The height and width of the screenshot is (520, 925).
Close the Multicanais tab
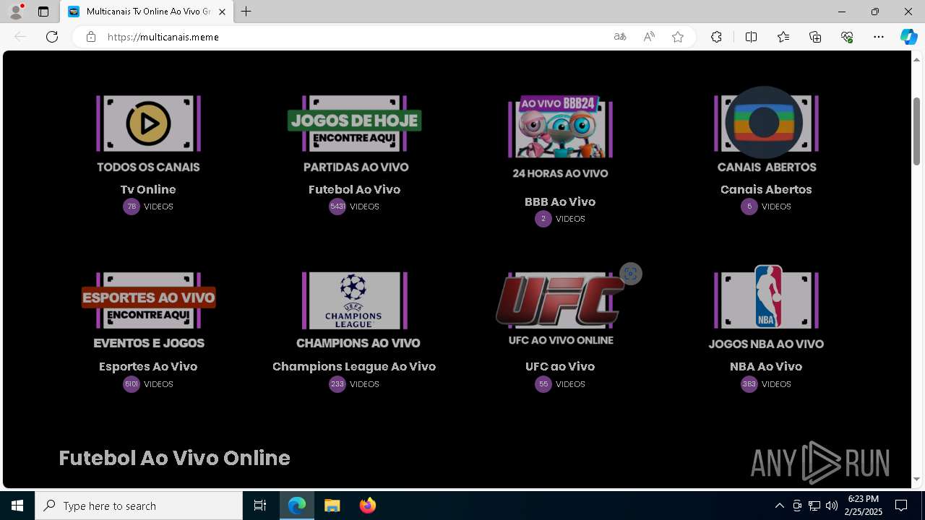(x=222, y=12)
